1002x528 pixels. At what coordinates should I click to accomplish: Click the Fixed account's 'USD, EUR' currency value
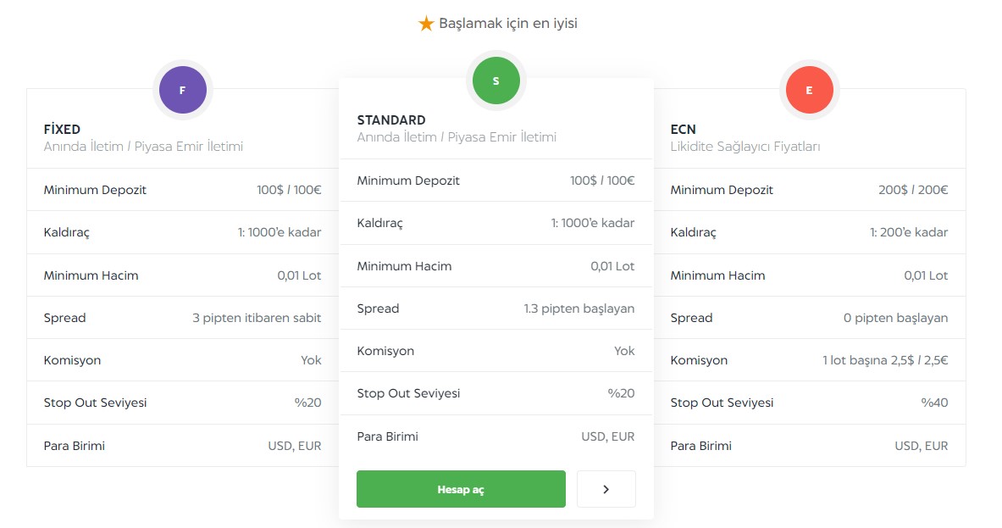(295, 446)
